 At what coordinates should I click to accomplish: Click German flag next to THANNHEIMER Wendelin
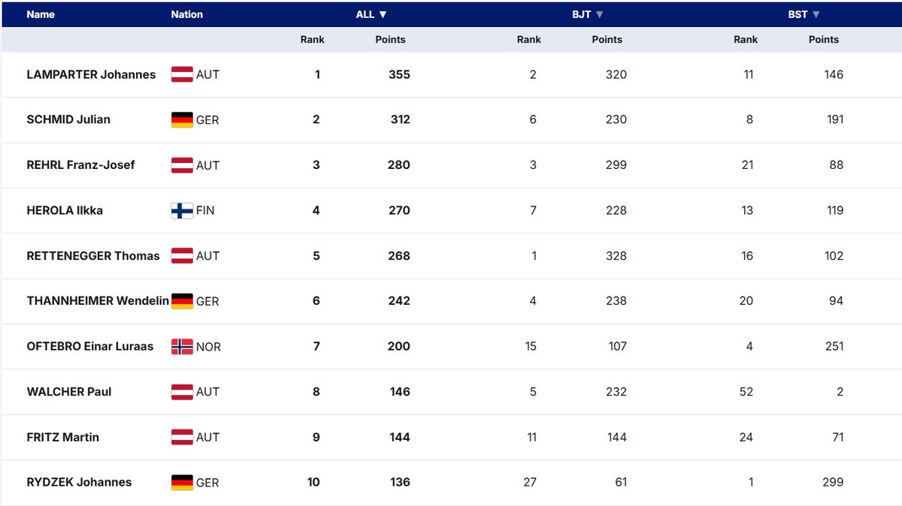tap(182, 301)
